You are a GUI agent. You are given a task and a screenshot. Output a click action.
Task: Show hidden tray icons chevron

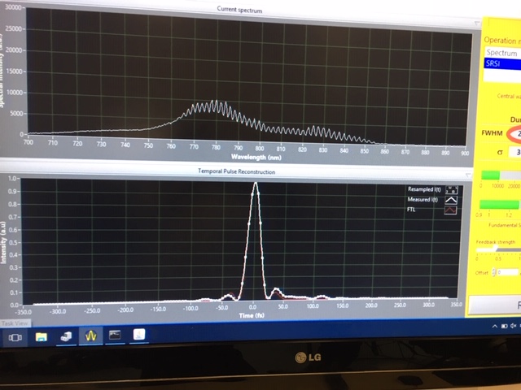(x=494, y=327)
